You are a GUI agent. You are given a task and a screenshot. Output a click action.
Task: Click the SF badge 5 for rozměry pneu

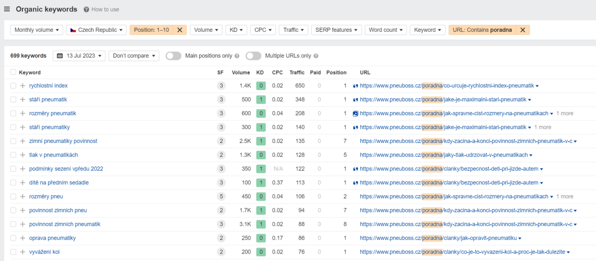click(x=221, y=196)
